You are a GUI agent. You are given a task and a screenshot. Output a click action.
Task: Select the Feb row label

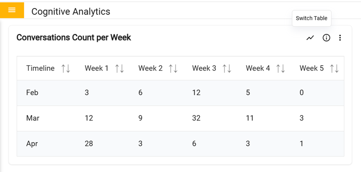(32, 93)
